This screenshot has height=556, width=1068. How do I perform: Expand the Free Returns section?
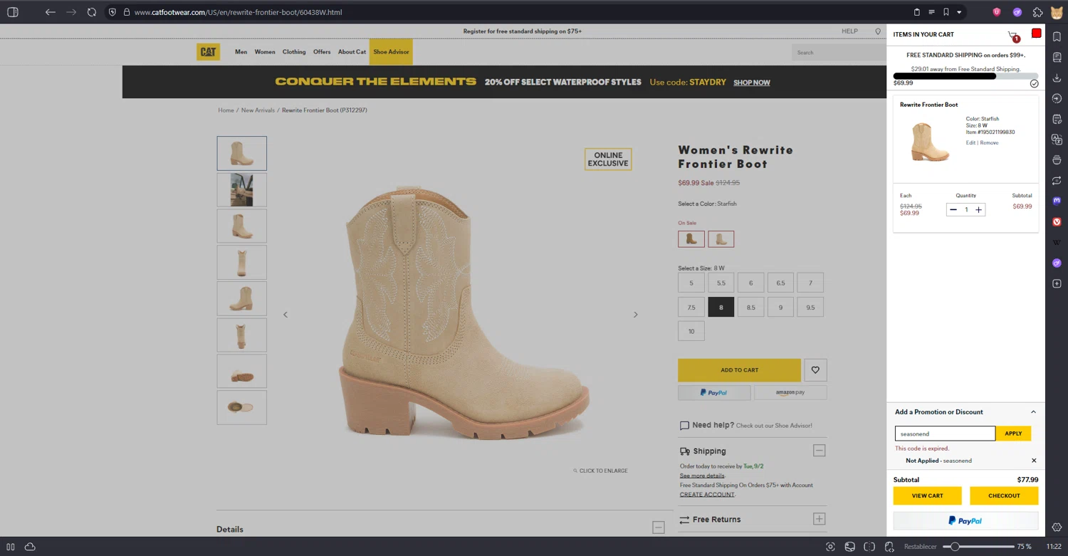[820, 519]
